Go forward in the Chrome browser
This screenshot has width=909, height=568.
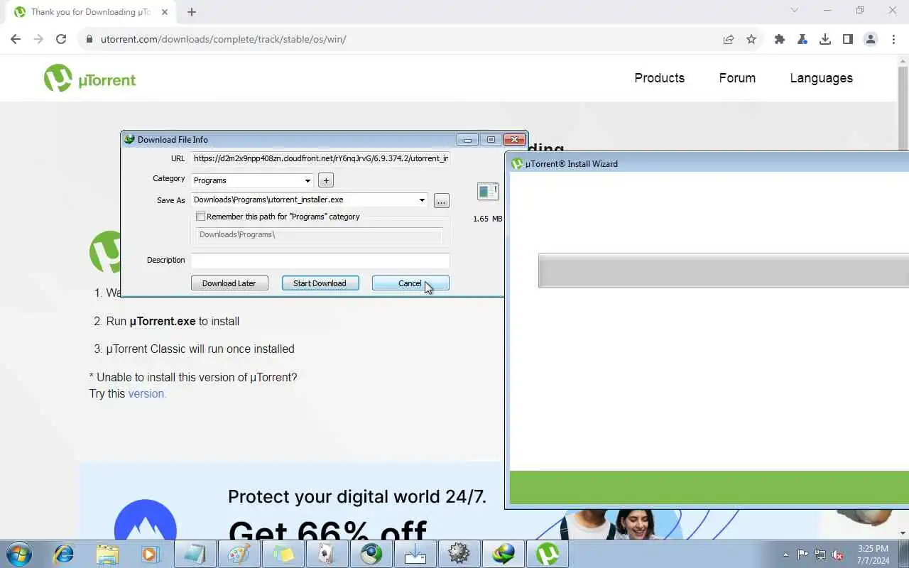tap(38, 39)
